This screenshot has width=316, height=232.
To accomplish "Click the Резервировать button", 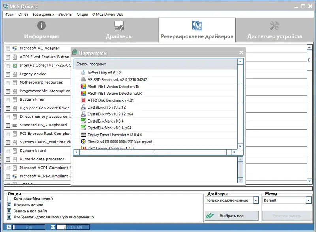I will [x=287, y=216].
